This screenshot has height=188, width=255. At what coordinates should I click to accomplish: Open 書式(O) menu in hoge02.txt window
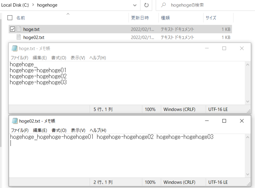(59, 130)
